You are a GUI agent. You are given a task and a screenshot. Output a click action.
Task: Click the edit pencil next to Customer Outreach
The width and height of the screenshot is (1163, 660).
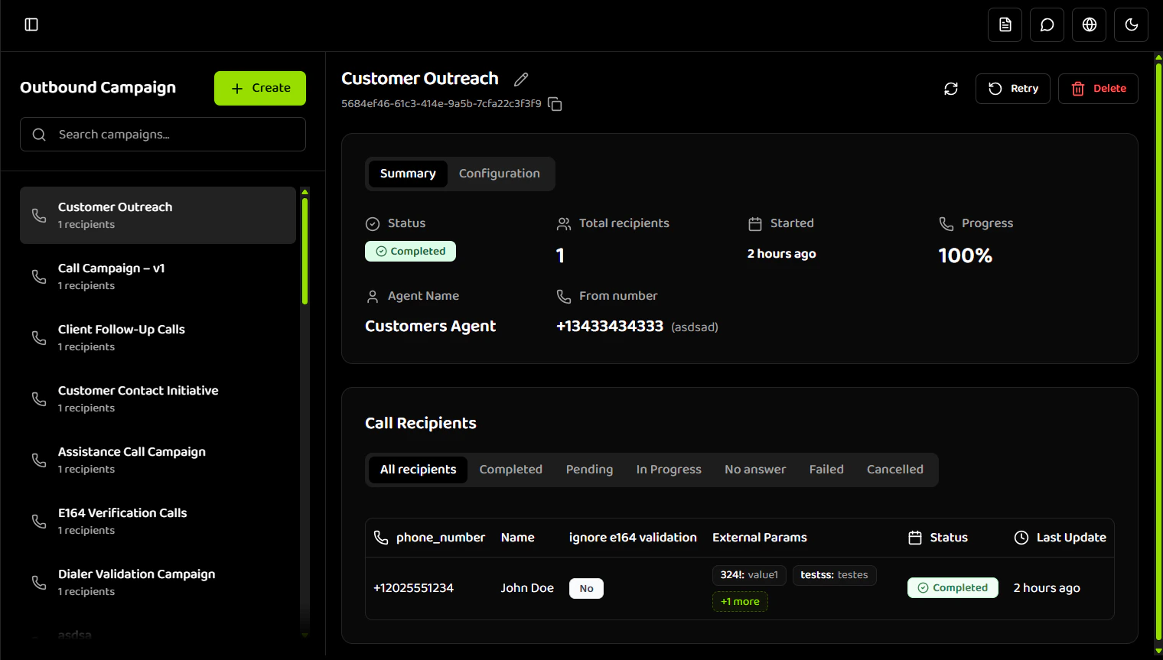[521, 79]
